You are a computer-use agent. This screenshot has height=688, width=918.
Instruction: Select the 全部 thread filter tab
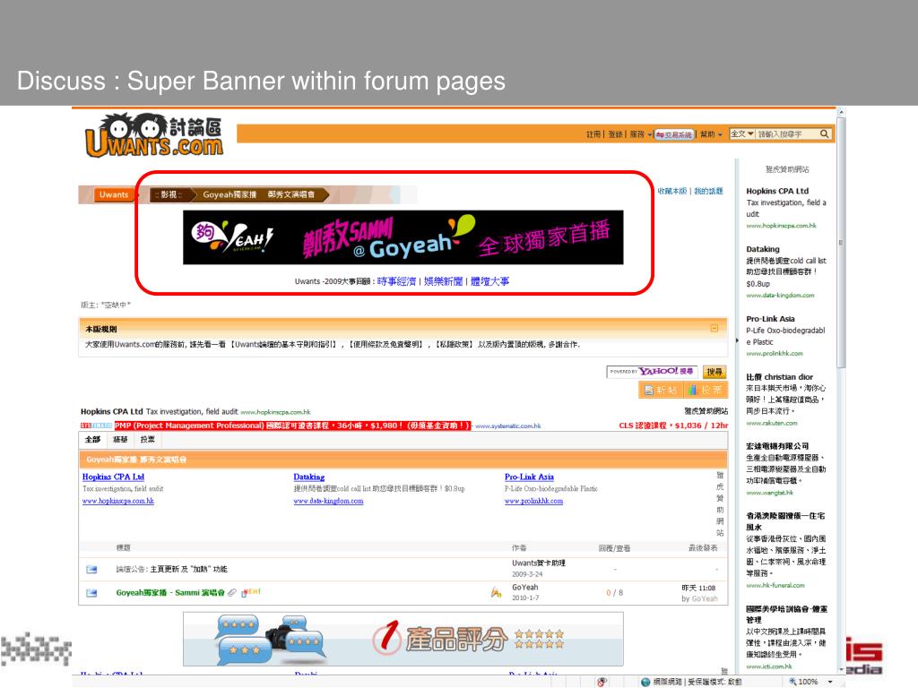tap(92, 439)
